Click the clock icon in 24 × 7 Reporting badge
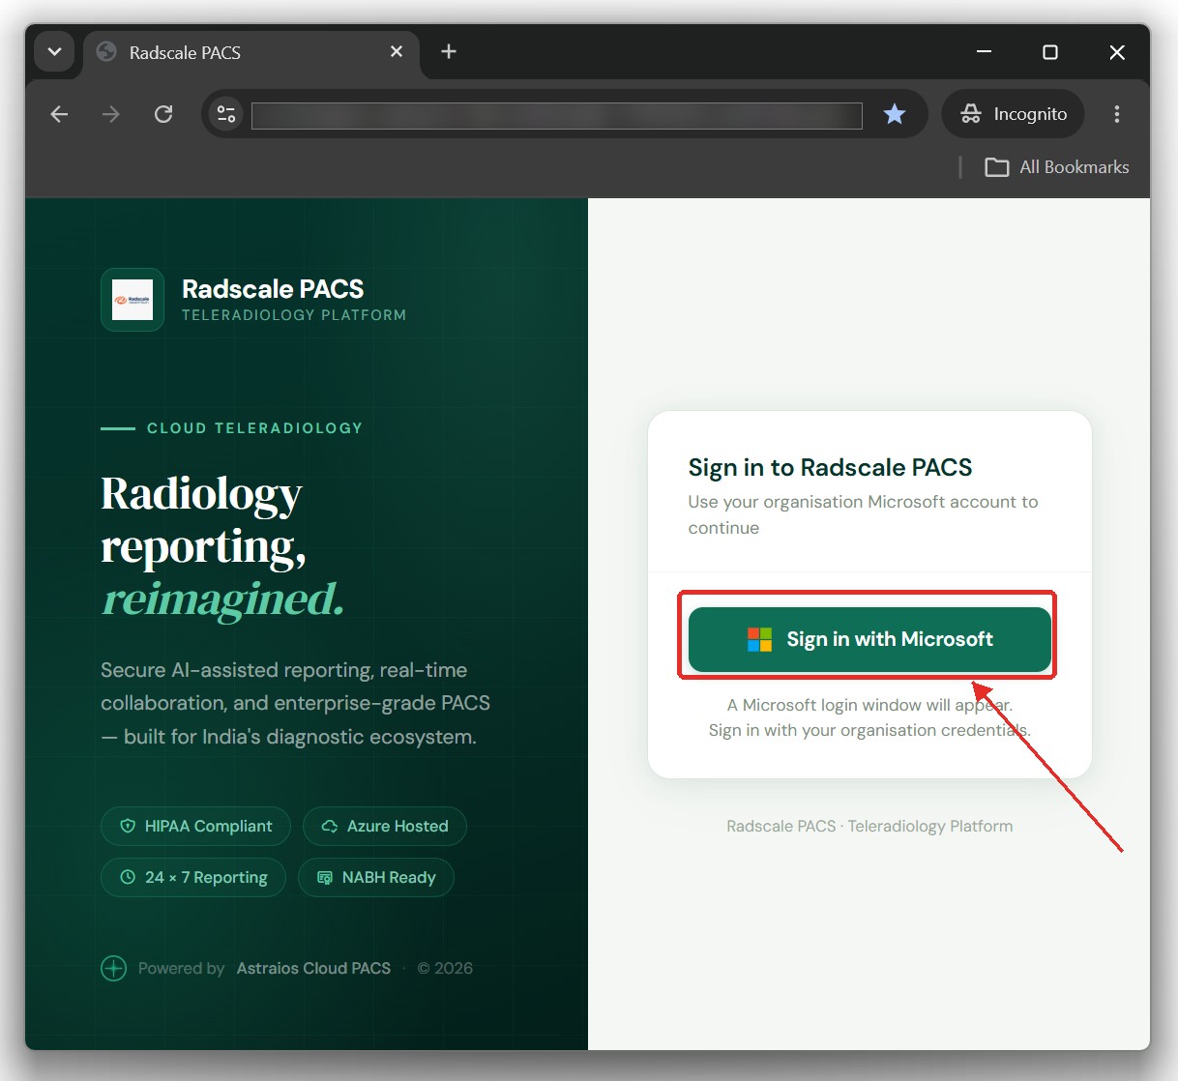The width and height of the screenshot is (1178, 1081). 127,877
